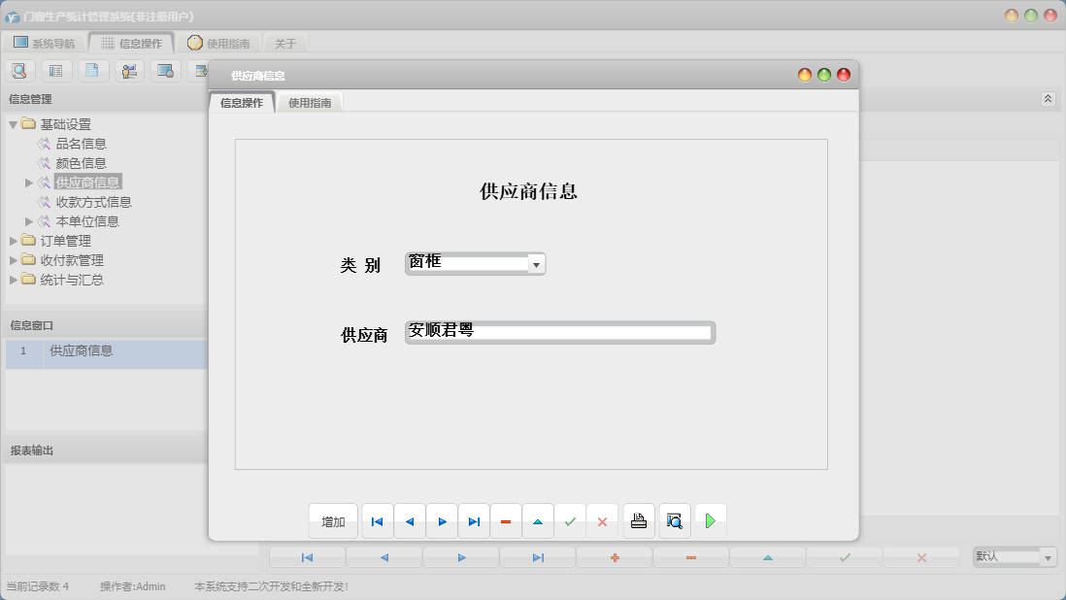Jump to last record in the dialog

pos(474,520)
